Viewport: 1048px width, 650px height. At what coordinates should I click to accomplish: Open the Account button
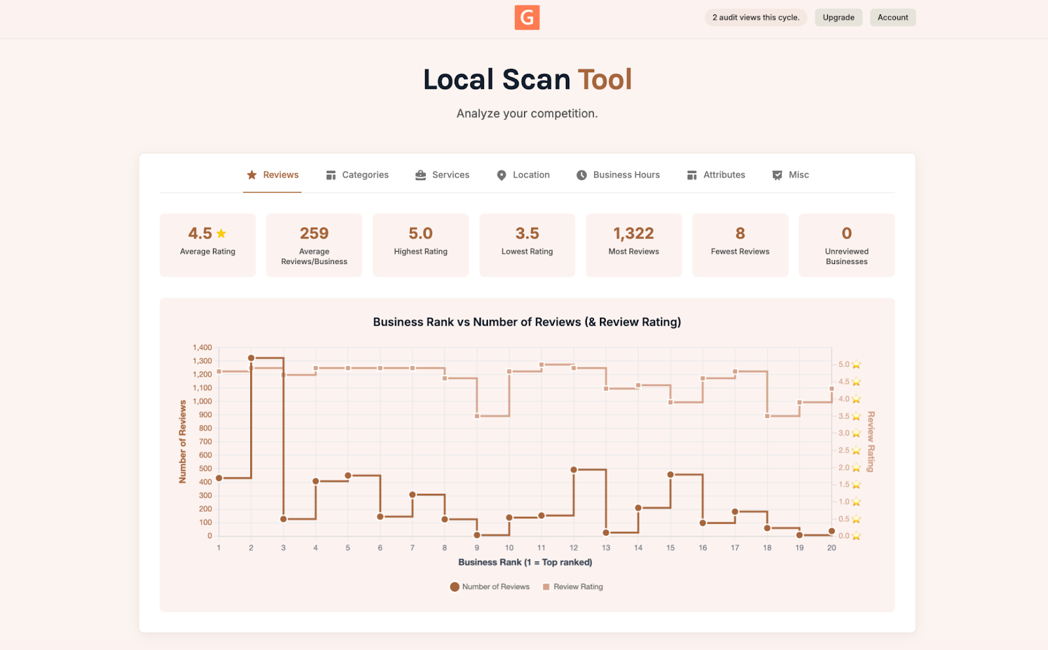[x=892, y=17]
